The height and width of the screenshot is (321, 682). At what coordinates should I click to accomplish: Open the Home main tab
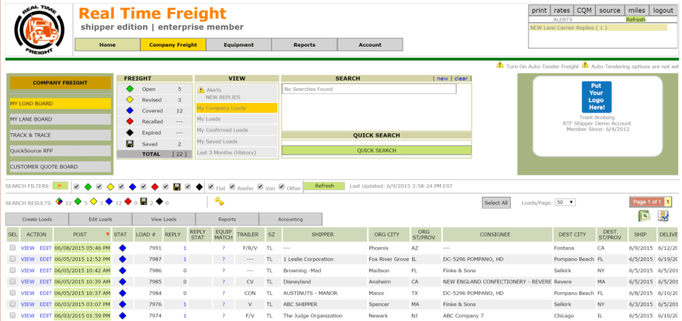[107, 44]
